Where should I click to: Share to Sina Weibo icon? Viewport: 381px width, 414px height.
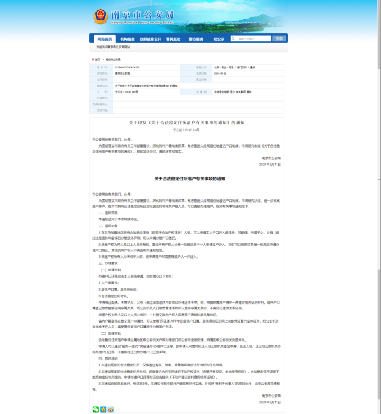111,409
